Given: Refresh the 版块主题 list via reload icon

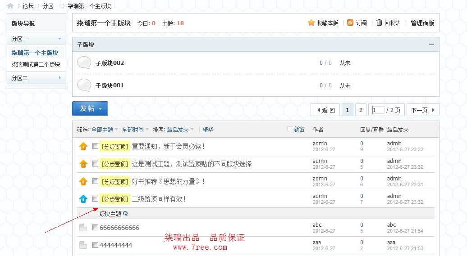Looking at the screenshot, I should pos(125,213).
